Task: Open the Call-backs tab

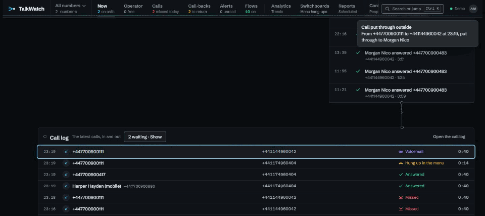Action: click(199, 9)
